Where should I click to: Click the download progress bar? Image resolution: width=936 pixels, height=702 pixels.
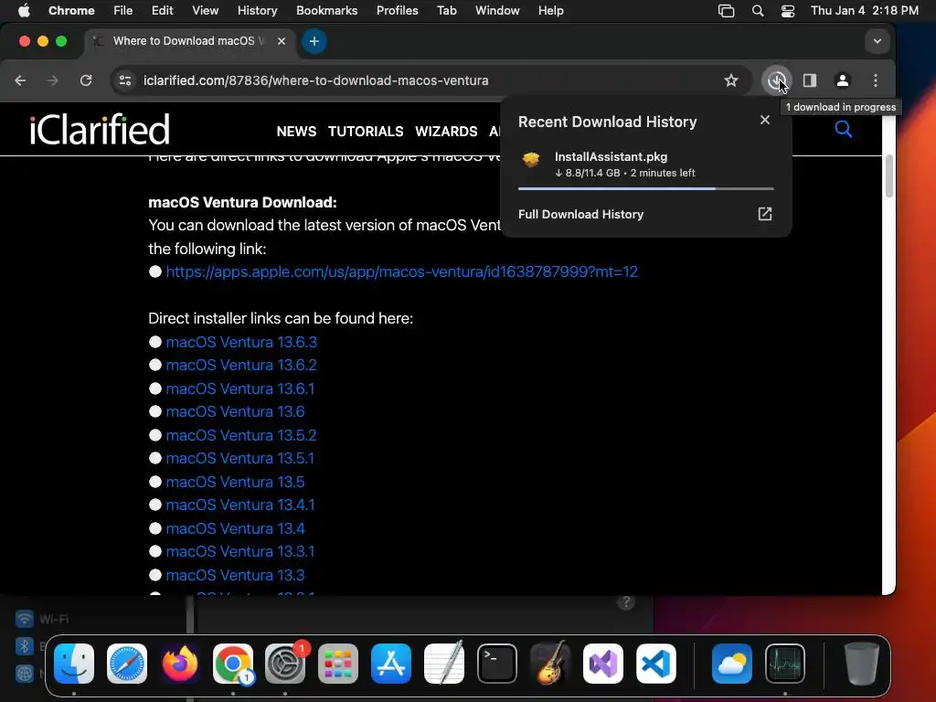point(646,188)
